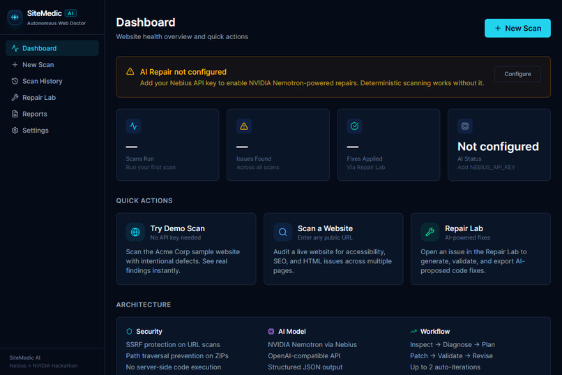562x375 pixels.
Task: Click the Autonomous Web Doctor tagline
Action: point(56,23)
